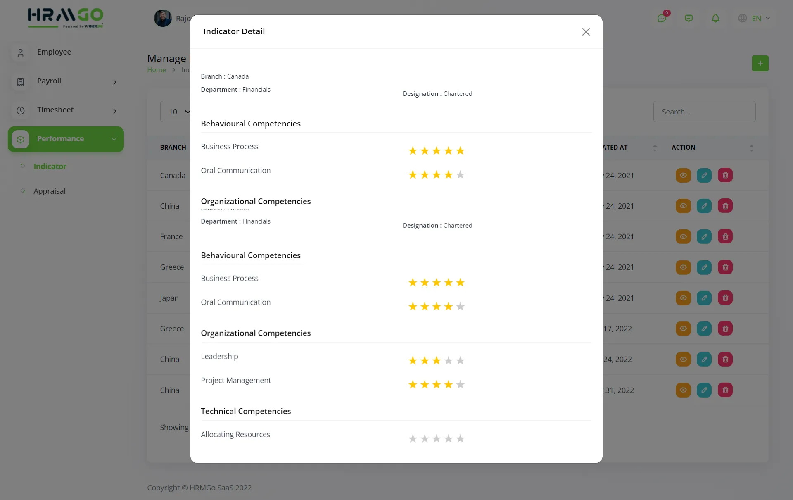
Task: Click the Employee sidebar icon
Action: click(21, 52)
